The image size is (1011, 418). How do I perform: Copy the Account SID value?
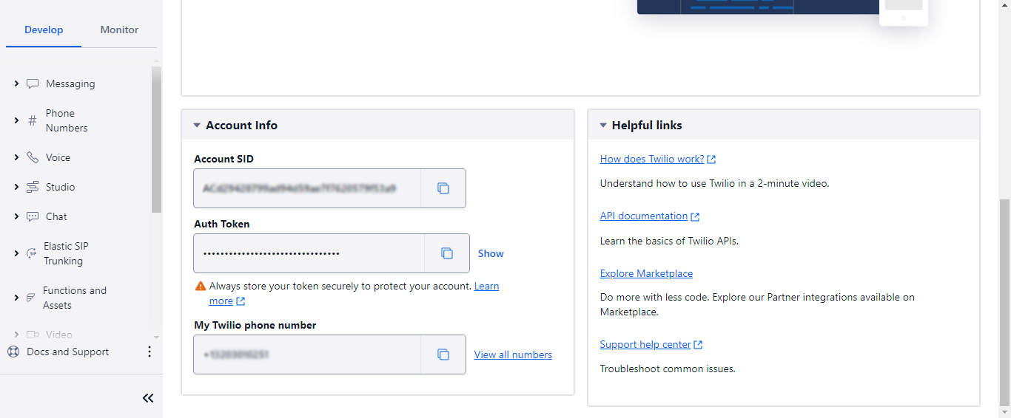click(x=443, y=188)
